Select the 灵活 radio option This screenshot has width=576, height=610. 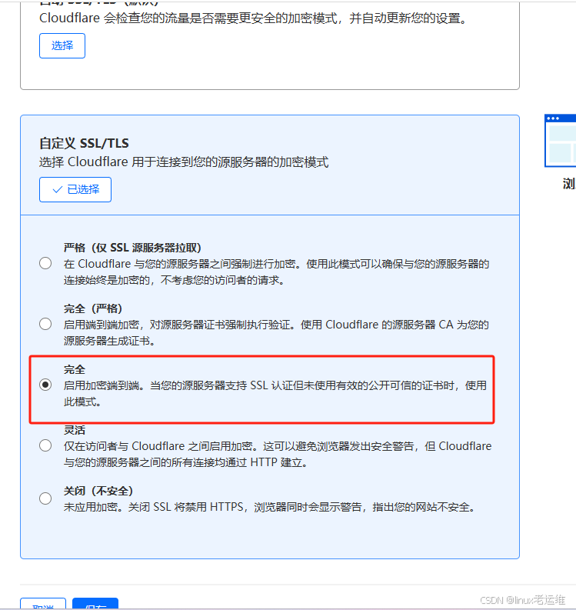pos(45,445)
